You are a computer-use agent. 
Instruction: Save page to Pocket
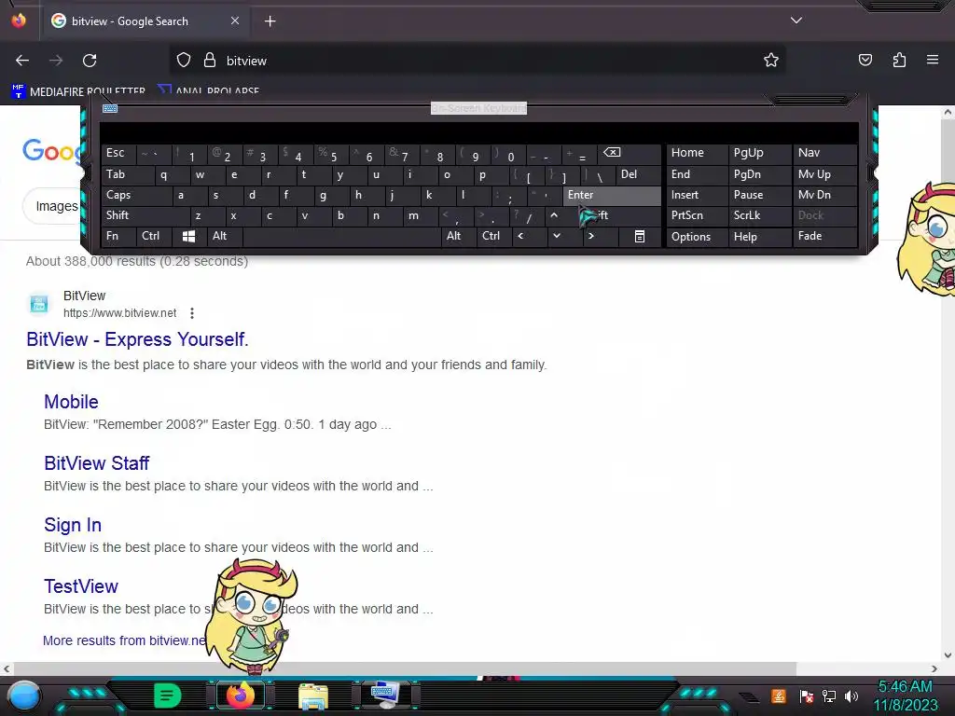tap(865, 61)
